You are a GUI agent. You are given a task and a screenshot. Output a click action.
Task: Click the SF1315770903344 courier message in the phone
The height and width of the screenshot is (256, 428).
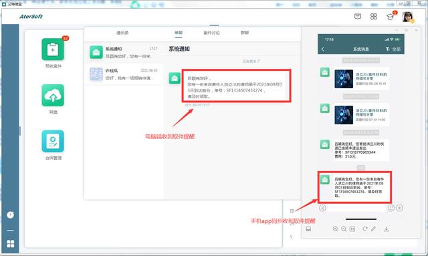(361, 150)
